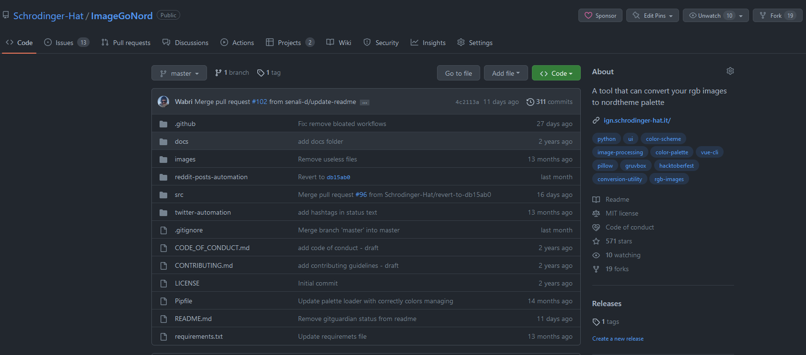Click the Pipfile file icon
Viewport: 806px width, 355px height.
pos(163,301)
